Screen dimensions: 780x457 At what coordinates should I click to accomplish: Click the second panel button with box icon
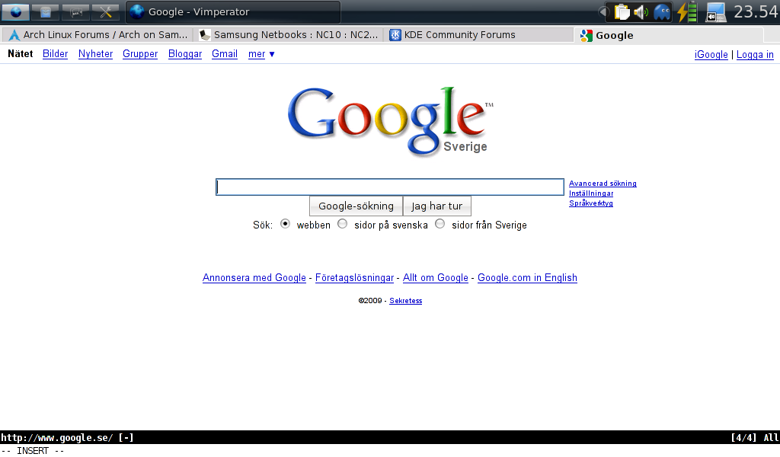pyautogui.click(x=46, y=11)
